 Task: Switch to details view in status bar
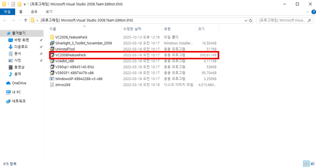pyautogui.click(x=306, y=164)
